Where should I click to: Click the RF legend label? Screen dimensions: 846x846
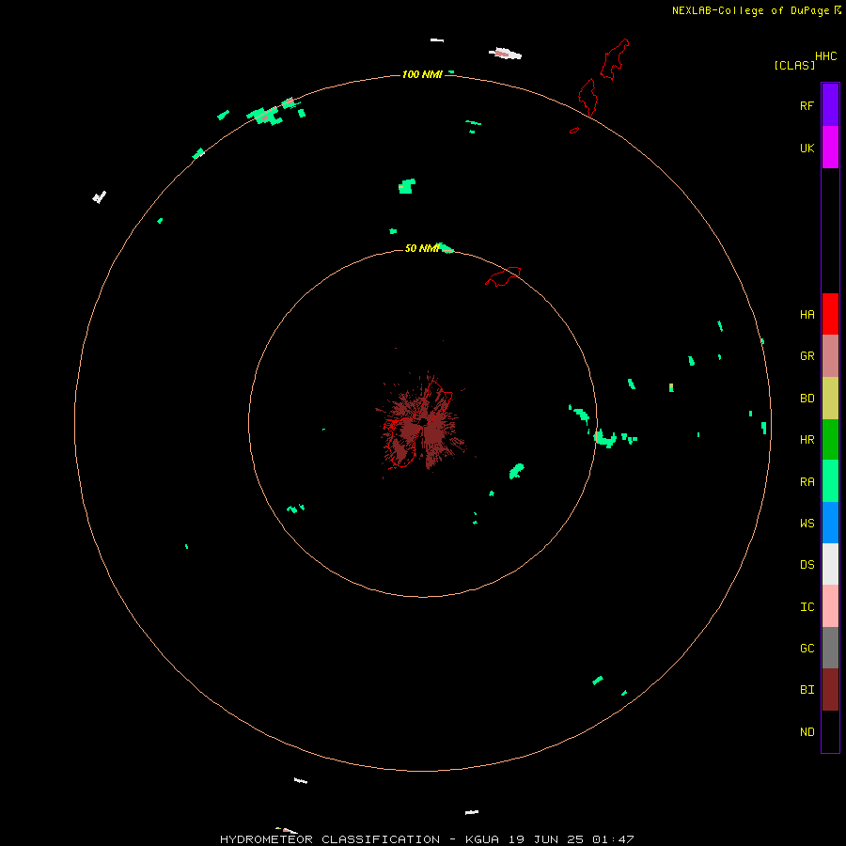click(x=807, y=105)
